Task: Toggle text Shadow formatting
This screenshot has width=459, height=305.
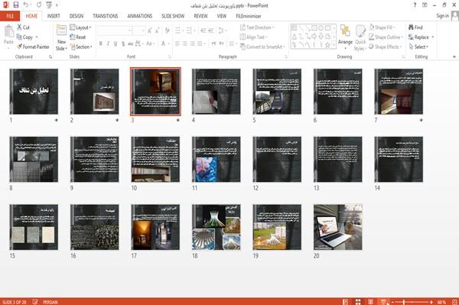Action: [123, 44]
